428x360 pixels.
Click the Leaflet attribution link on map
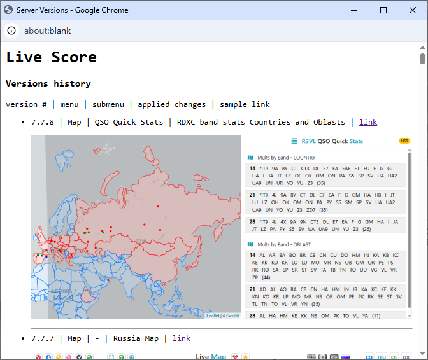point(213,315)
